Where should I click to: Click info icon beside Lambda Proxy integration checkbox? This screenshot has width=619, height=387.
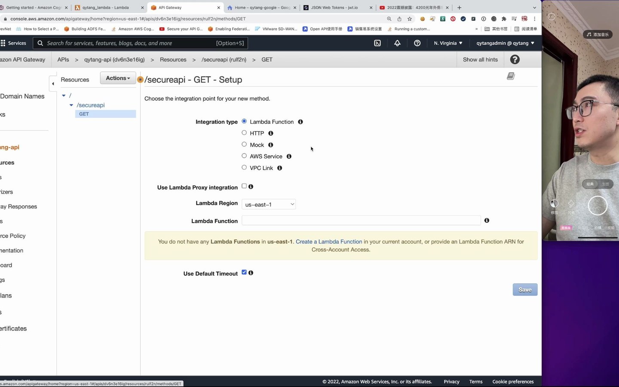click(x=251, y=187)
